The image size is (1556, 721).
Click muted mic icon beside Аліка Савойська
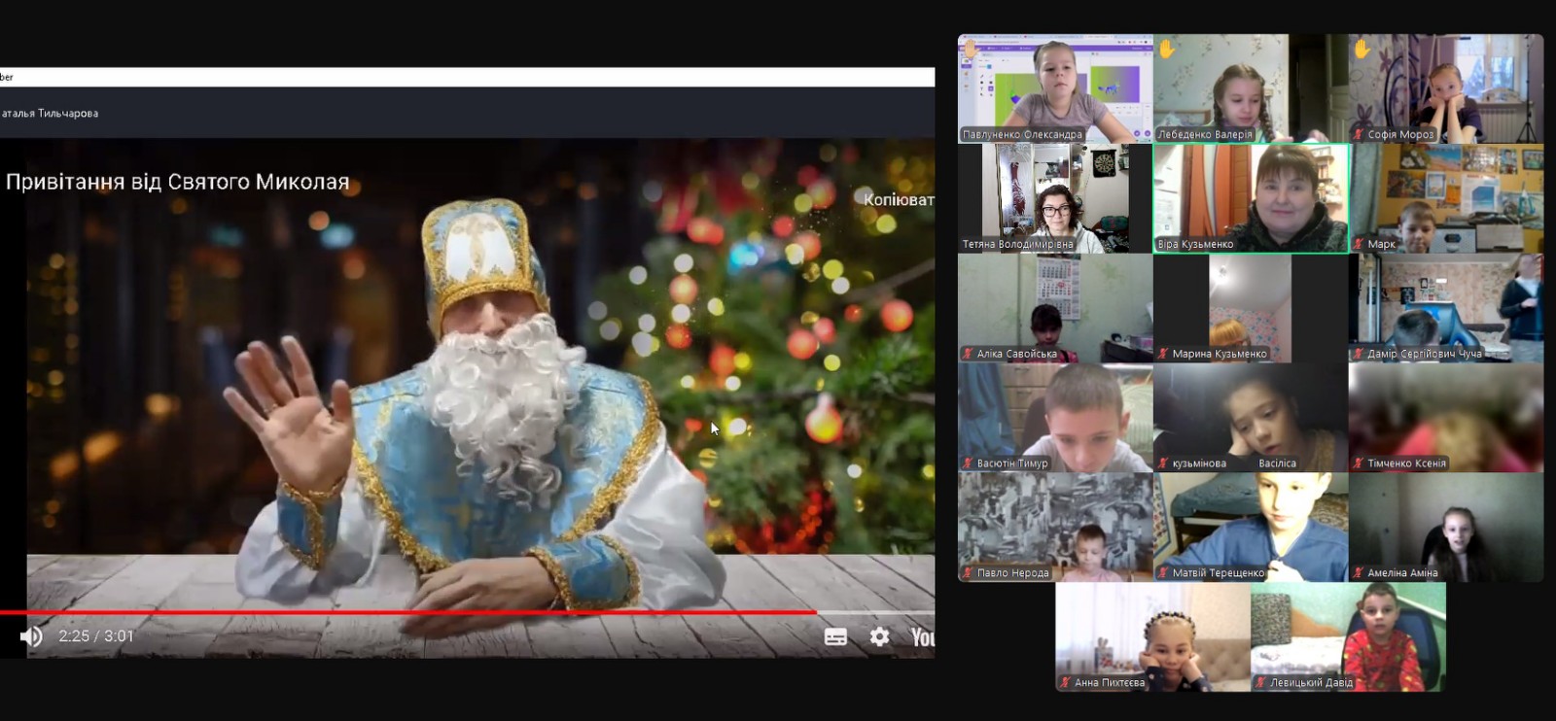pyautogui.click(x=968, y=354)
